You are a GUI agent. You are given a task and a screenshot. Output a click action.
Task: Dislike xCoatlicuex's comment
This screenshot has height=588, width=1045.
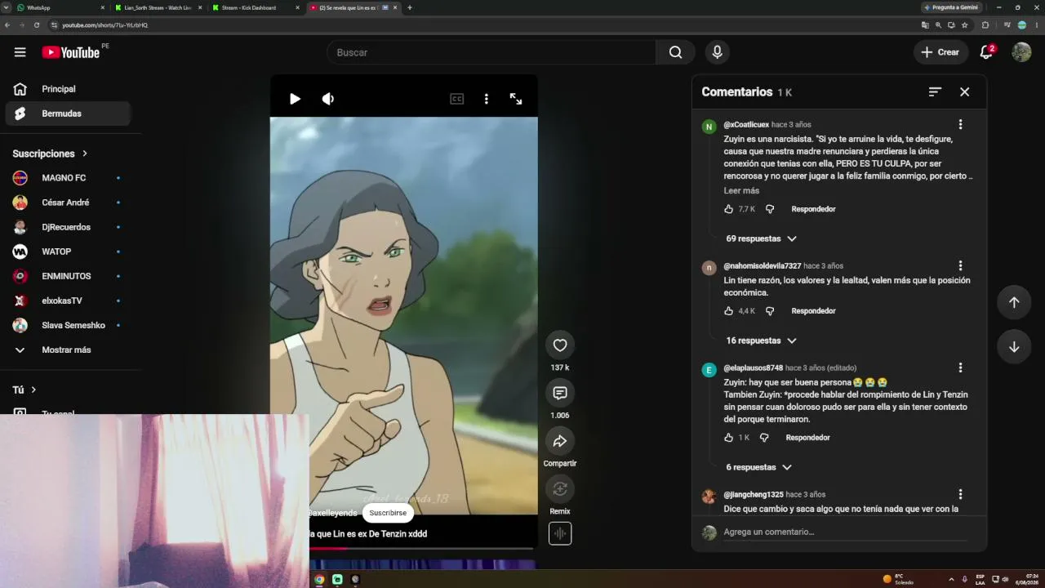pyautogui.click(x=770, y=209)
